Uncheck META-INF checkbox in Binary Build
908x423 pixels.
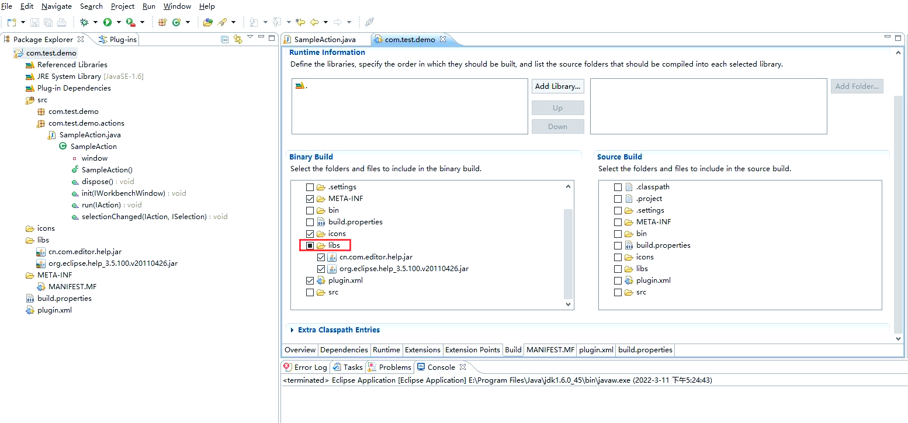pyautogui.click(x=310, y=199)
